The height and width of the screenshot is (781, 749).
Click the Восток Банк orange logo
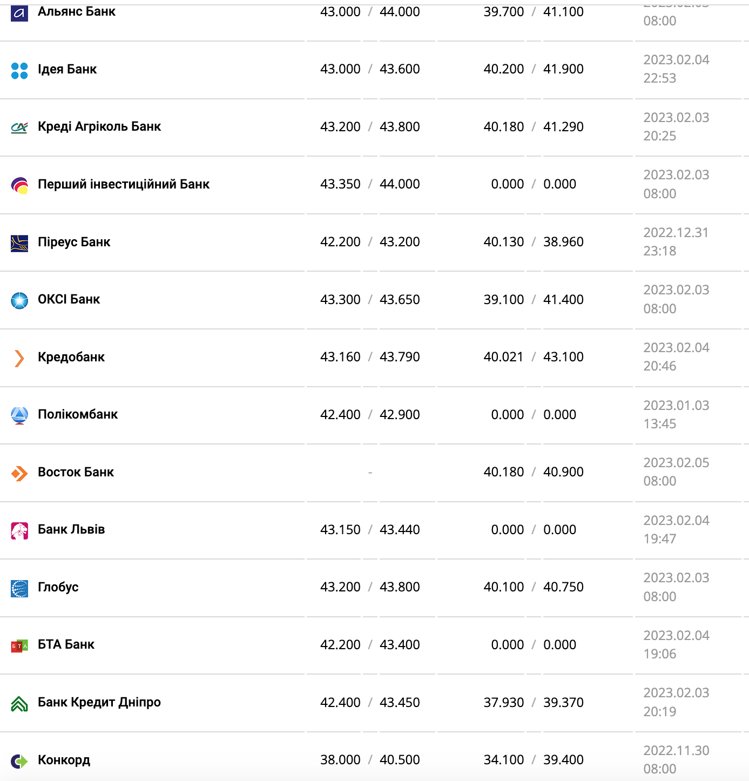pos(19,473)
